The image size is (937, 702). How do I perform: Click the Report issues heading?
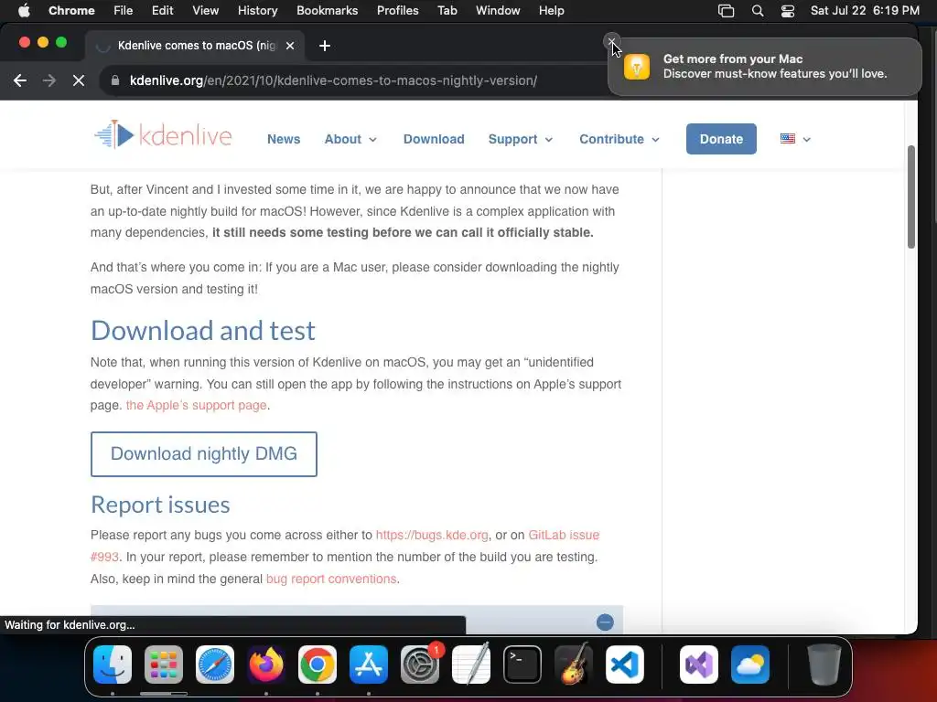pyautogui.click(x=160, y=505)
